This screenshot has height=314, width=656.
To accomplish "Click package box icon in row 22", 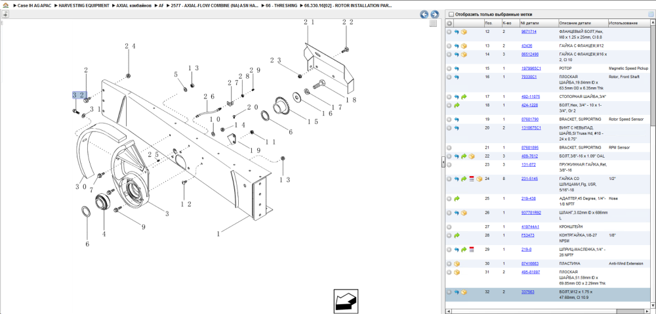I will (472, 156).
